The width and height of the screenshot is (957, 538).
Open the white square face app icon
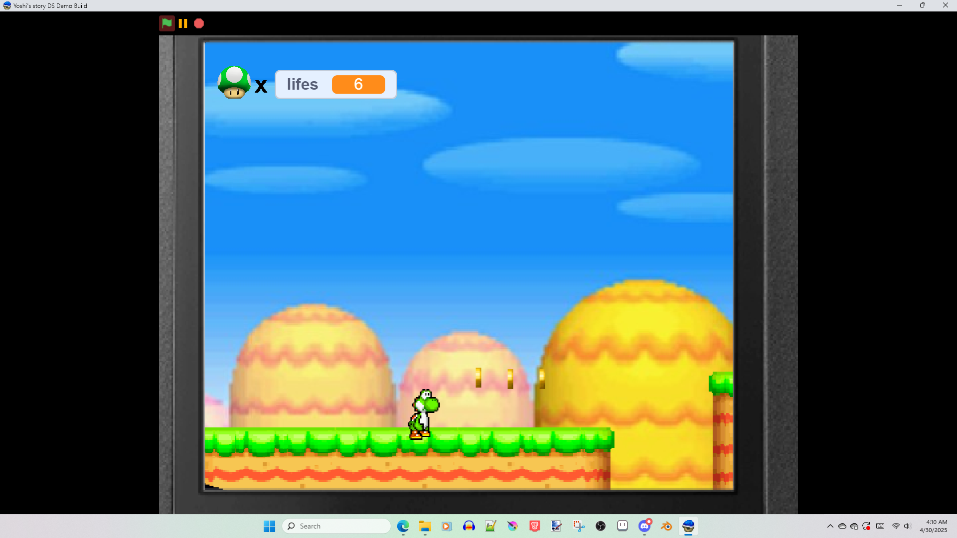pos(623,526)
